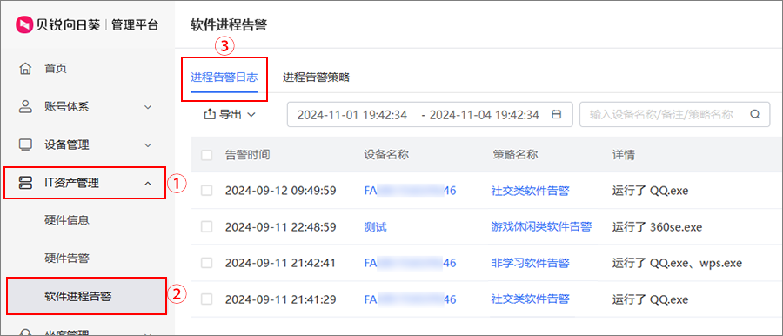Collapse the IT资产管理 menu chevron
This screenshot has height=336, width=783.
pyautogui.click(x=148, y=184)
